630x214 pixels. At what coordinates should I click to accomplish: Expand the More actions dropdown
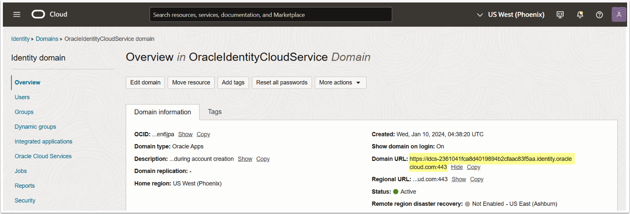(x=340, y=82)
